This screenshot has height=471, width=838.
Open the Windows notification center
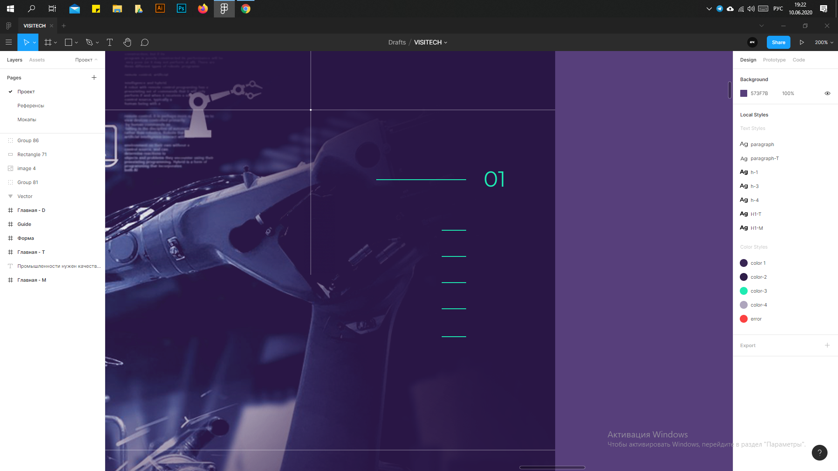pyautogui.click(x=824, y=9)
